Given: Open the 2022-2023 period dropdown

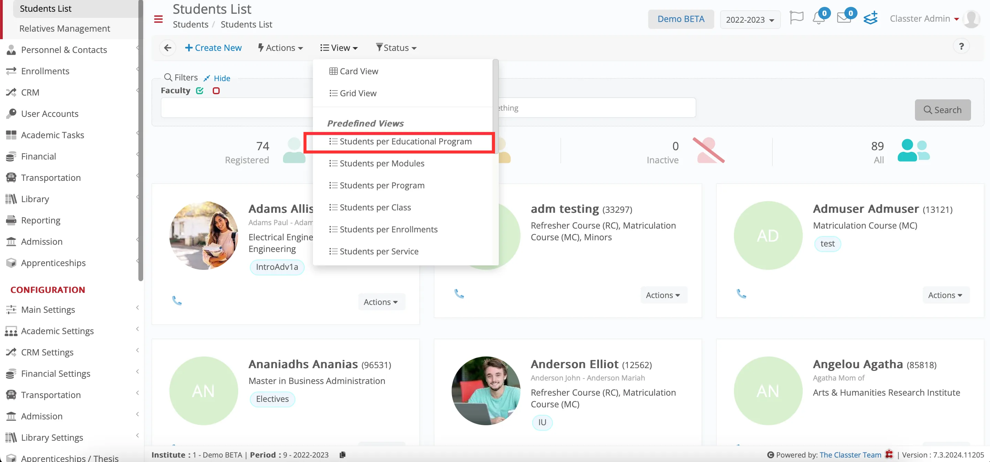Looking at the screenshot, I should tap(750, 20).
